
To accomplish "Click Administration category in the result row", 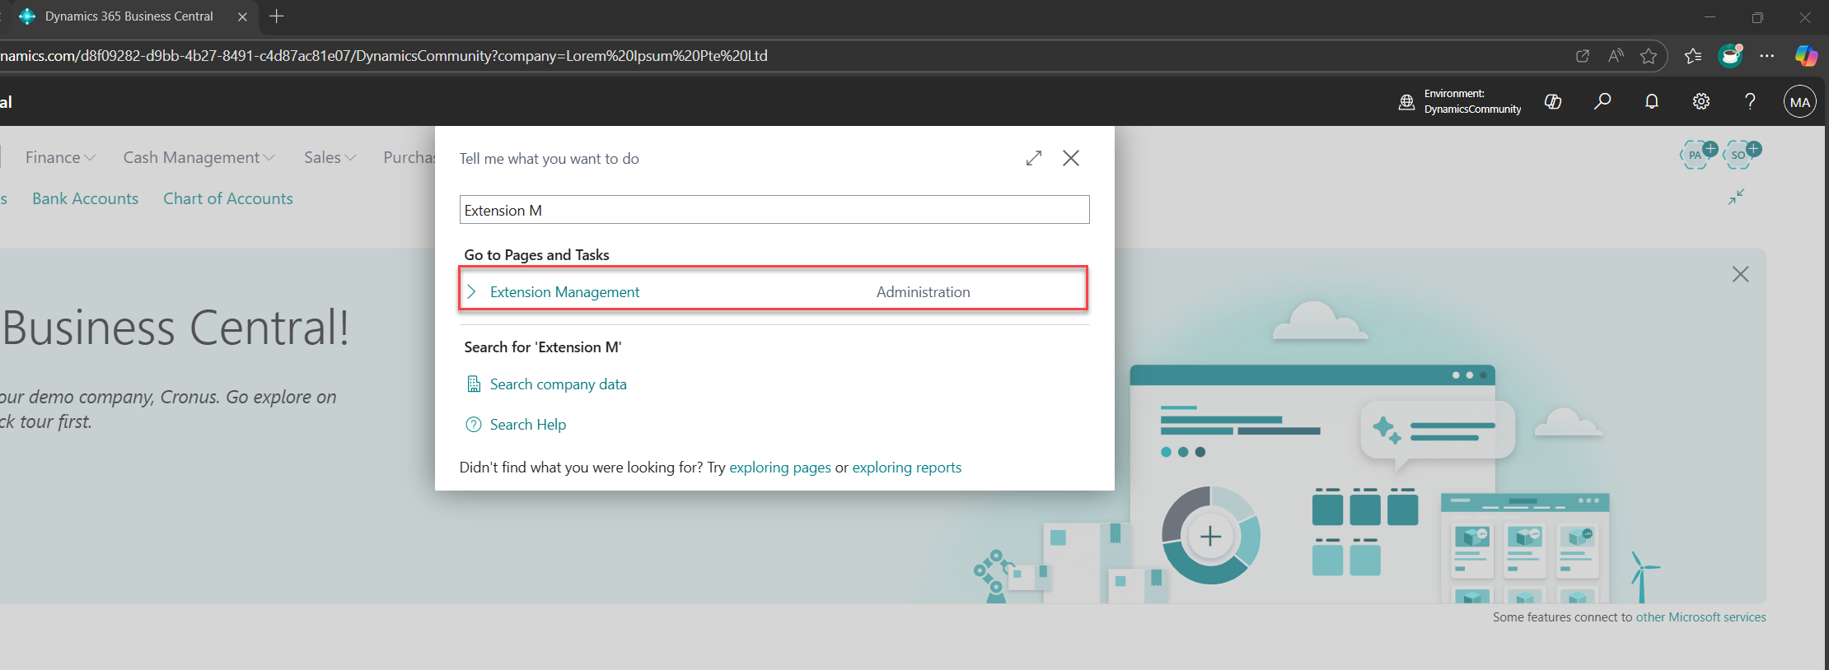I will (x=923, y=292).
